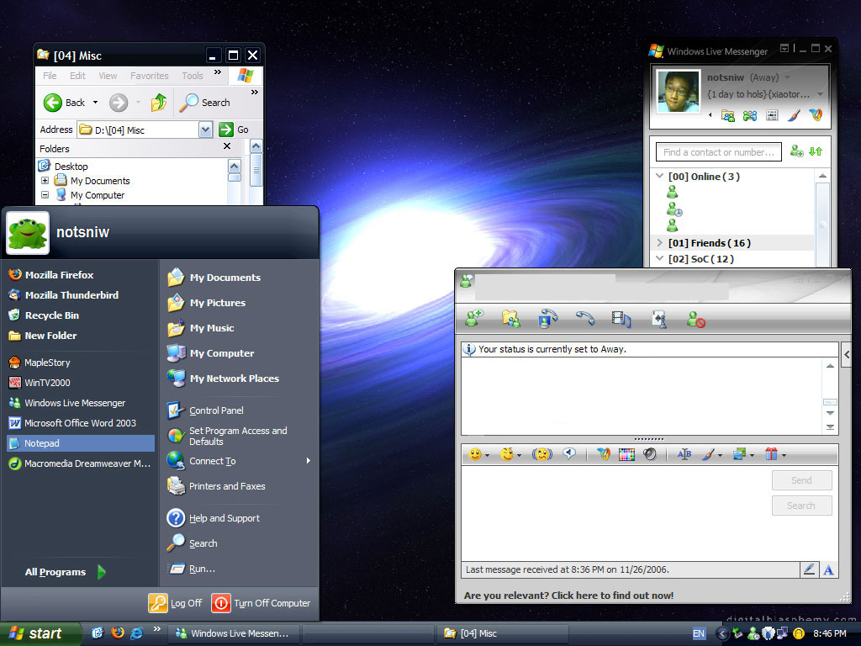Click the film-and-music activities icon

[621, 319]
